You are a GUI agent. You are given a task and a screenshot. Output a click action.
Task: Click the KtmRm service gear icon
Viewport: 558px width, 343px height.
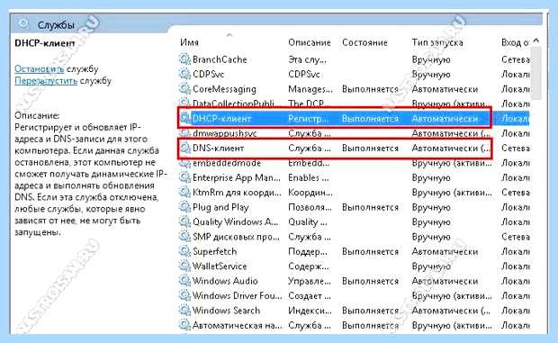(184, 192)
